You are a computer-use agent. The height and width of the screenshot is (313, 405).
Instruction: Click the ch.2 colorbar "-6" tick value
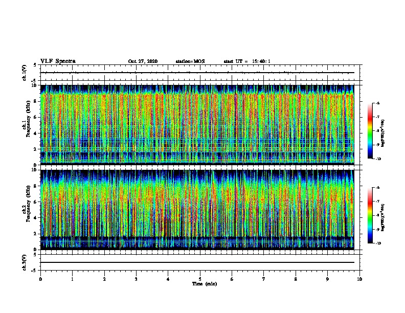click(x=377, y=188)
